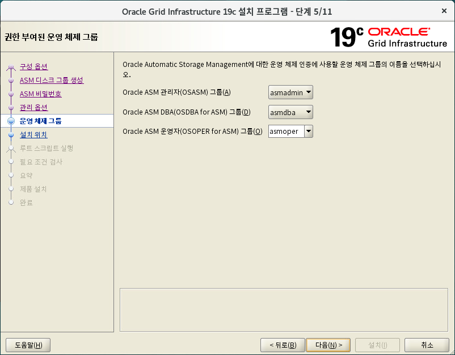Go to the 구성 옵션 step link

tap(33, 67)
